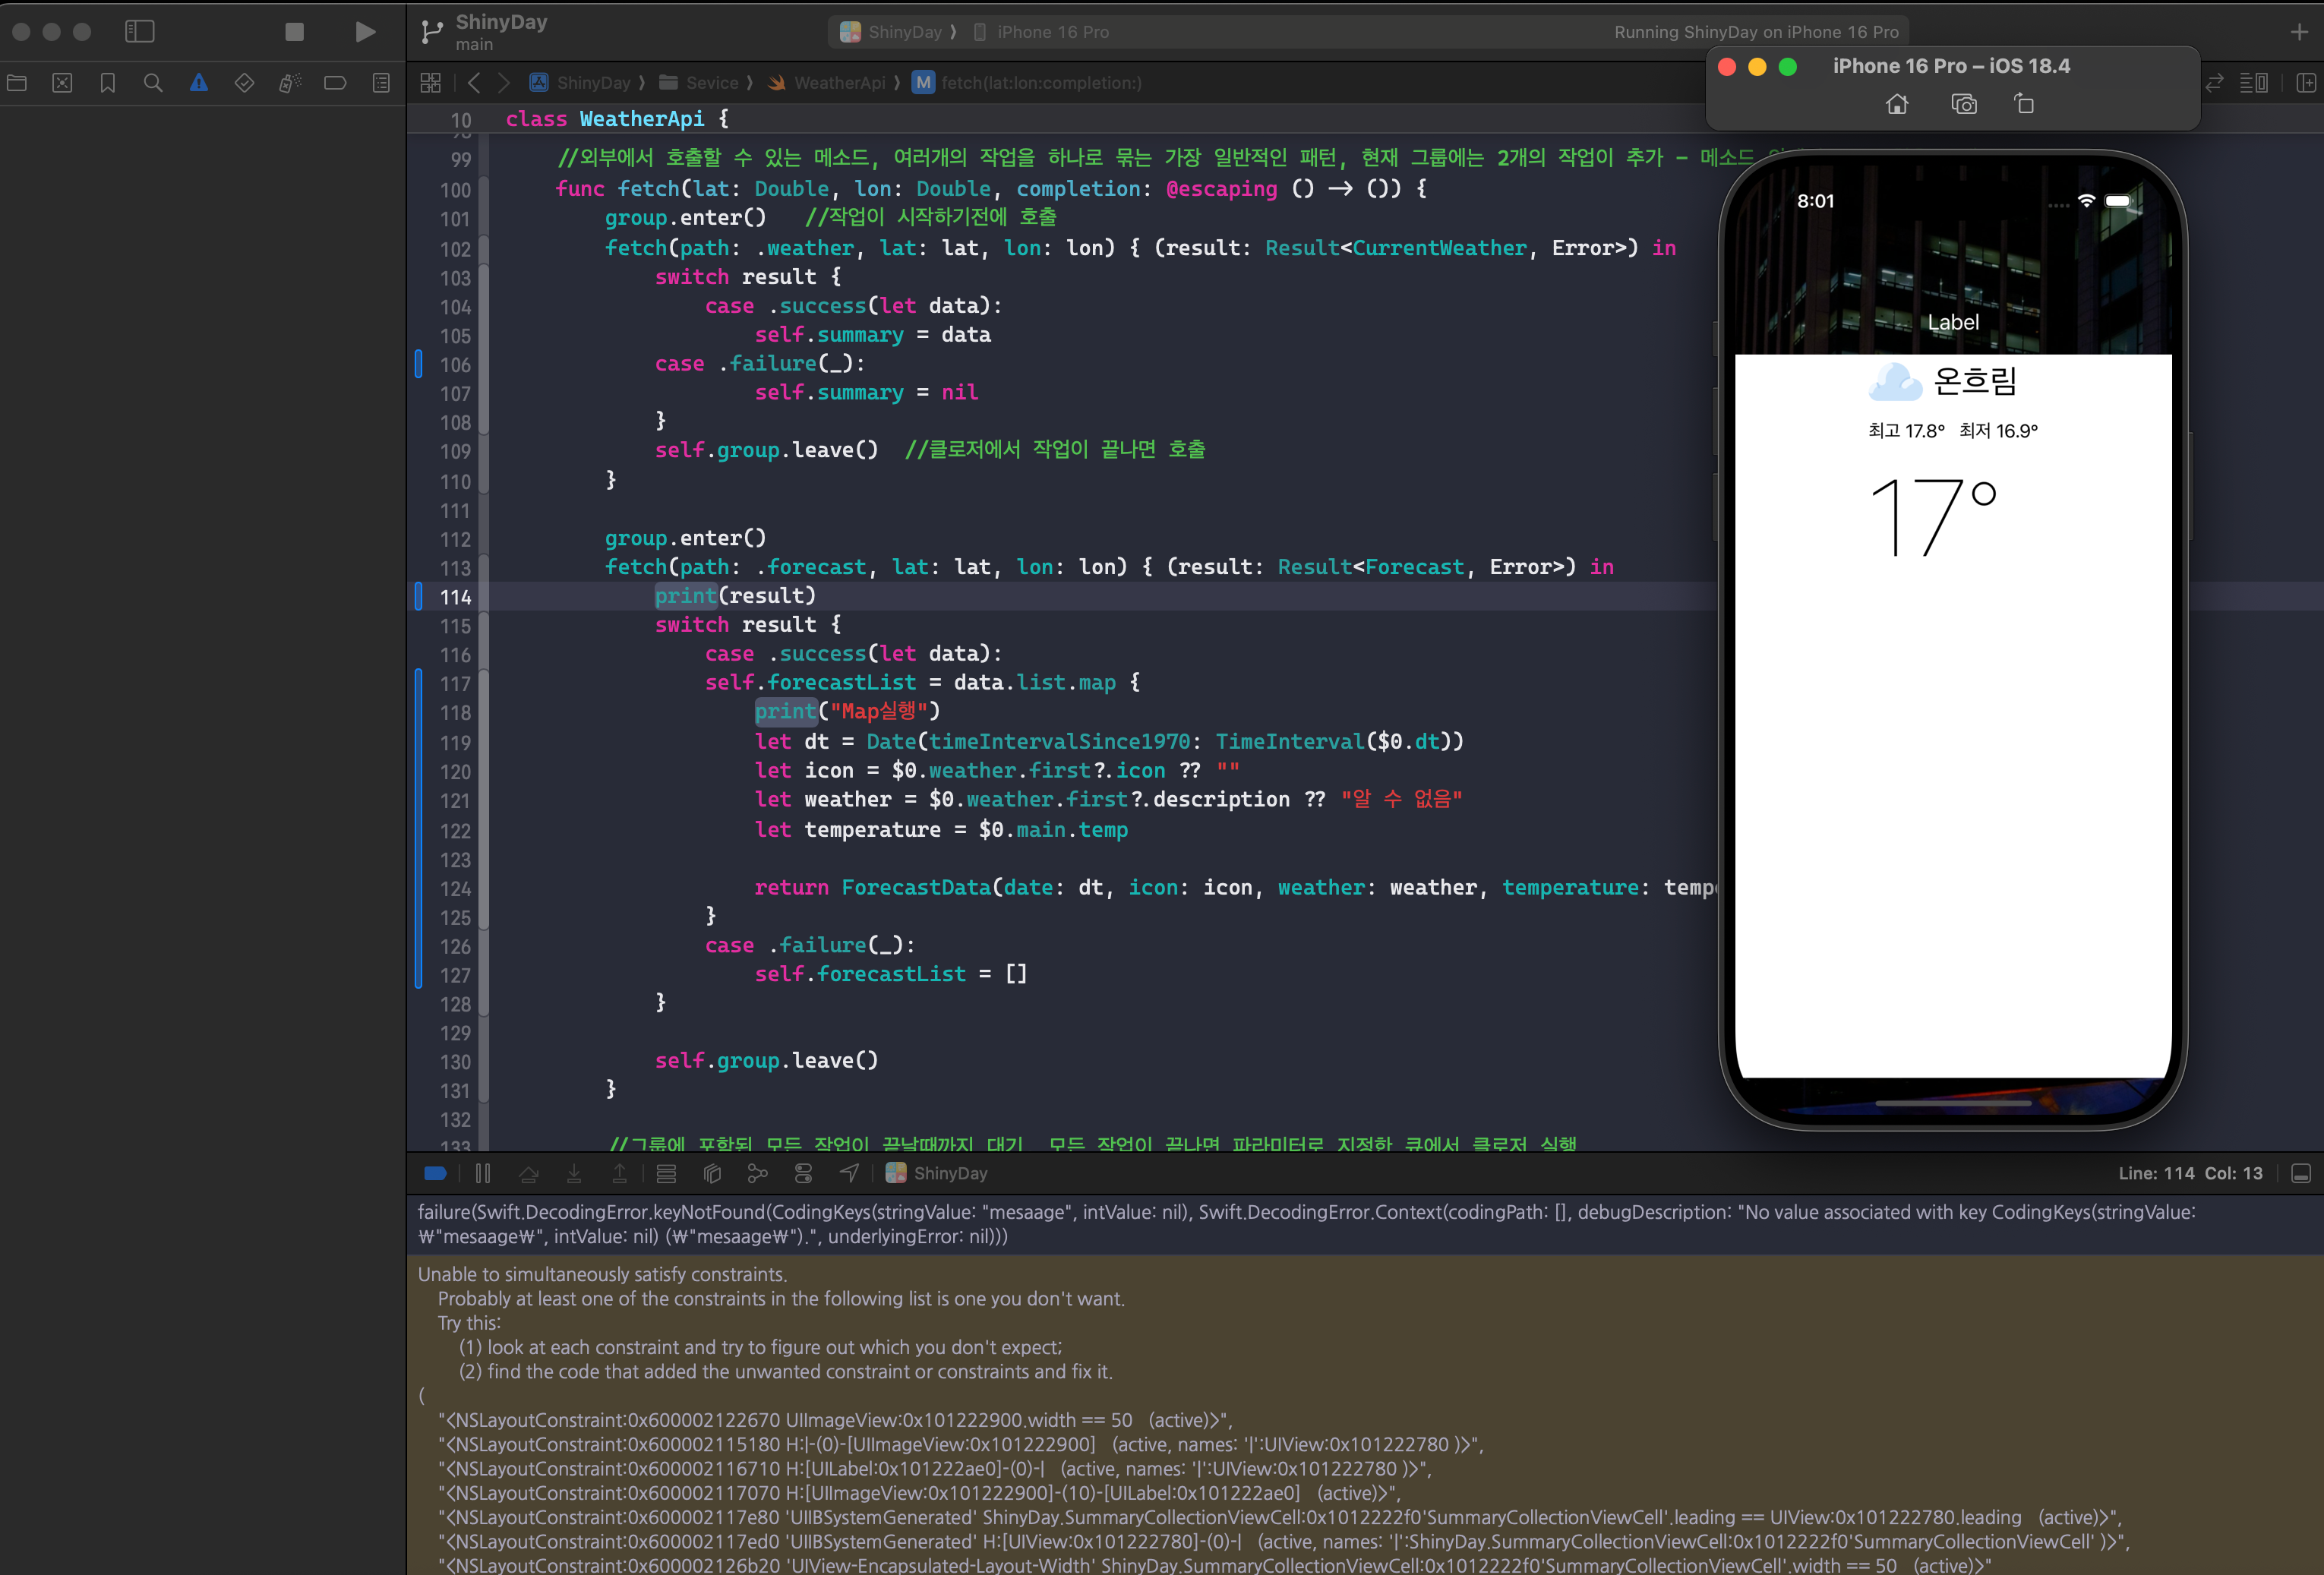Viewport: 2324px width, 1575px height.
Task: Open the Find navigator magnifier icon
Action: click(153, 83)
